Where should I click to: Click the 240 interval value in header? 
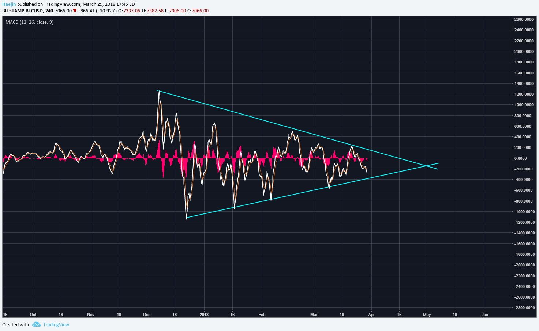click(49, 11)
